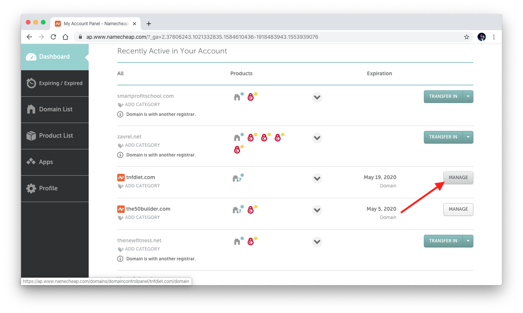
Task: Open Chrome three-dot menu
Action: [494, 37]
